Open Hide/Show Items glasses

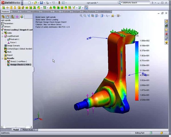(x=107, y=16)
